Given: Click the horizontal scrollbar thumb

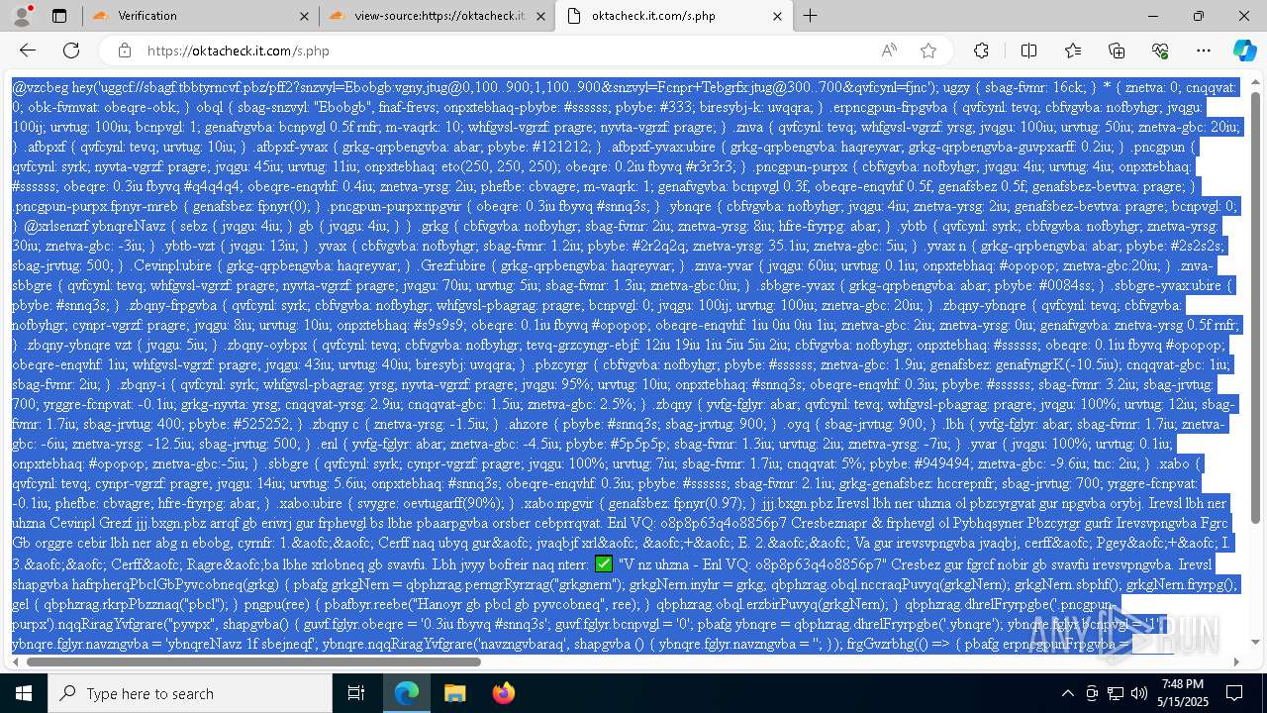Looking at the screenshot, I should (x=253, y=662).
